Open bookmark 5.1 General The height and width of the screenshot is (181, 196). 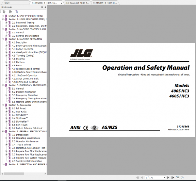pyautogui.click(x=18, y=89)
